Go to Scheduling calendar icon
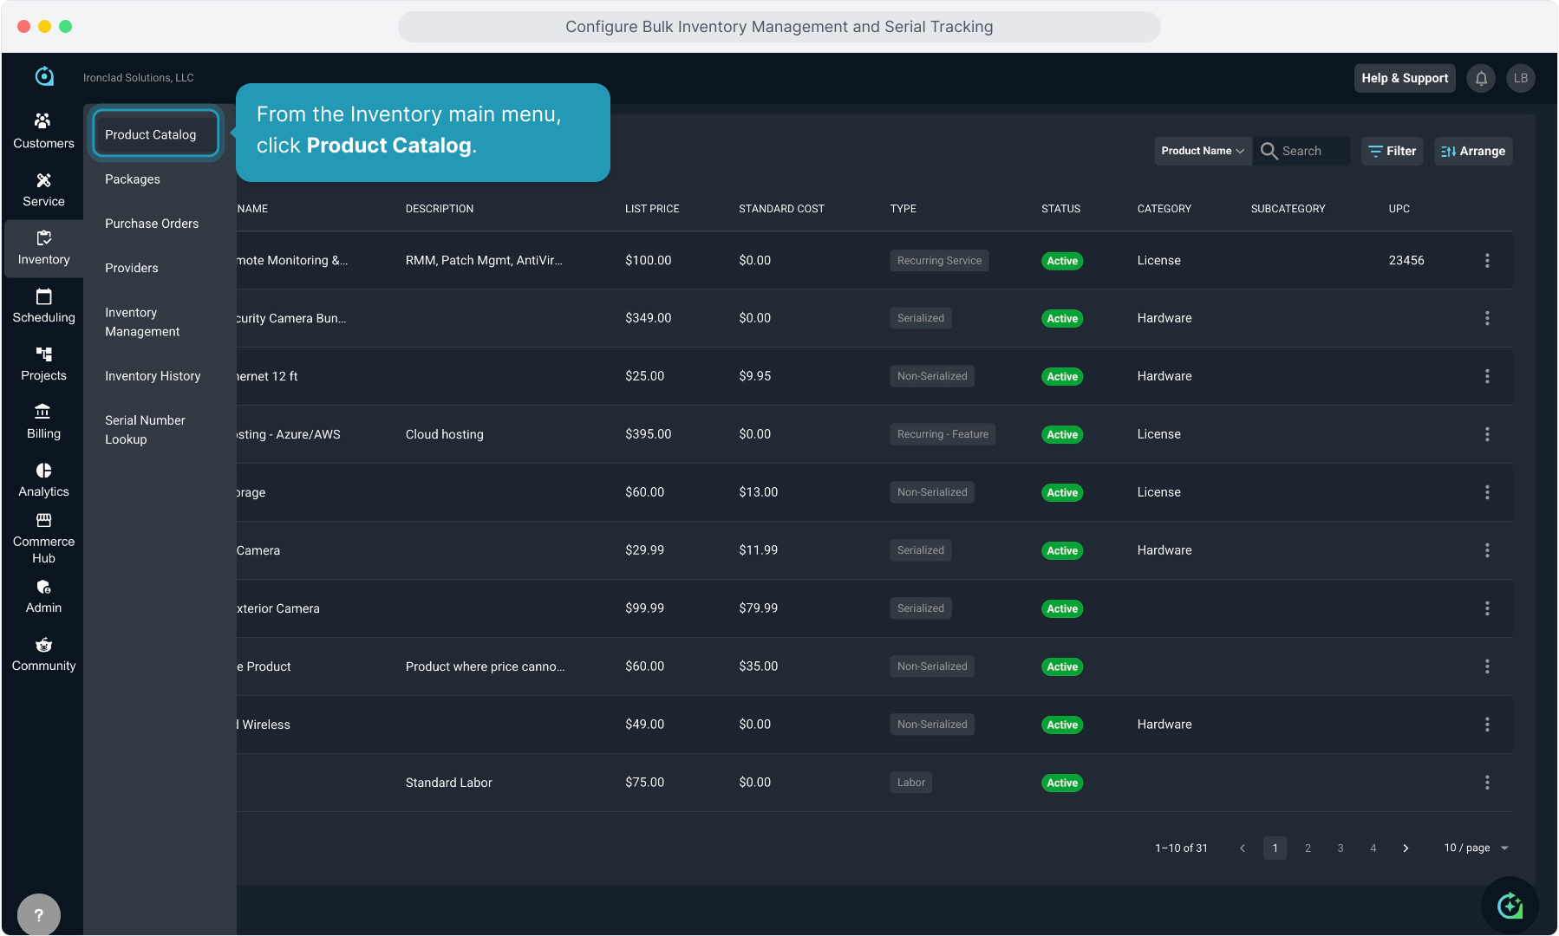Viewport: 1559px width, 936px height. click(43, 296)
